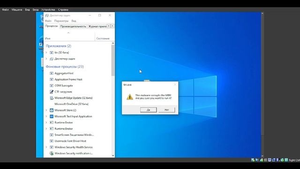Image resolution: width=300 pixels, height=169 pixels.
Task: Expand Microsoft Text Input Application entry
Action: click(x=46, y=116)
